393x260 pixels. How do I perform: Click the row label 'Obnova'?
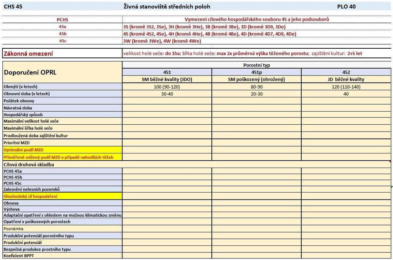pyautogui.click(x=62, y=203)
